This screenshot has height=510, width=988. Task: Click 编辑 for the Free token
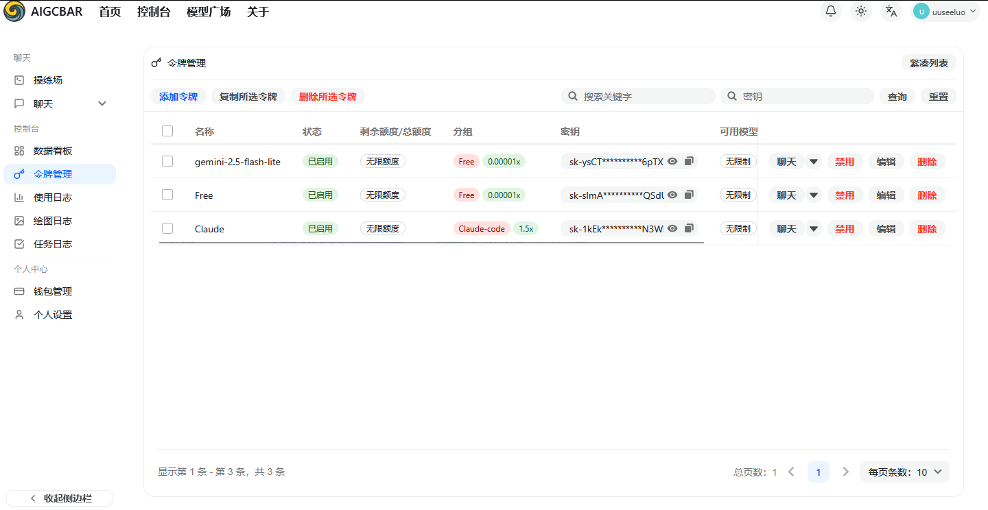(886, 195)
